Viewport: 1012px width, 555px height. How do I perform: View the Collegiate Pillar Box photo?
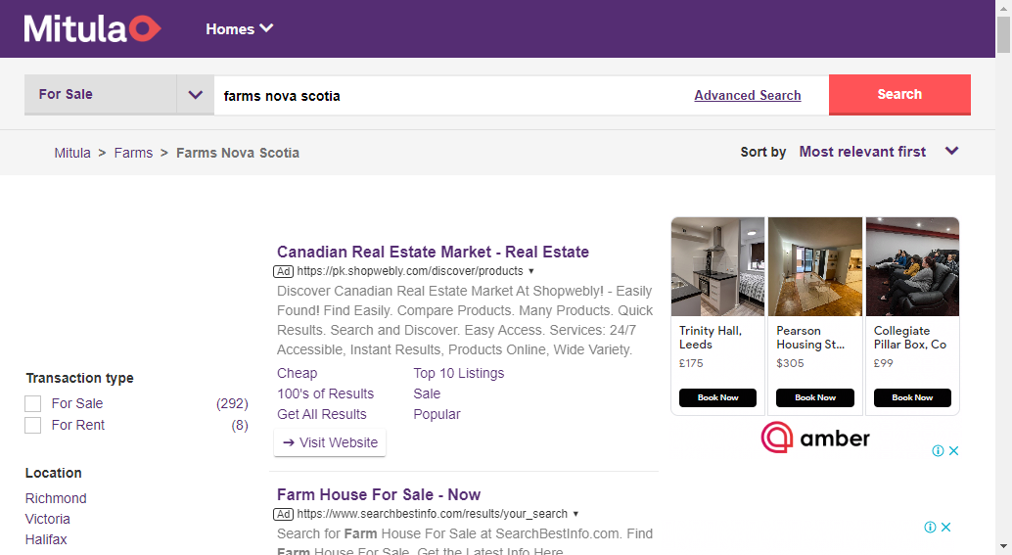pyautogui.click(x=912, y=266)
